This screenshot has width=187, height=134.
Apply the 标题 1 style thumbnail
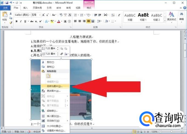pos(143,17)
